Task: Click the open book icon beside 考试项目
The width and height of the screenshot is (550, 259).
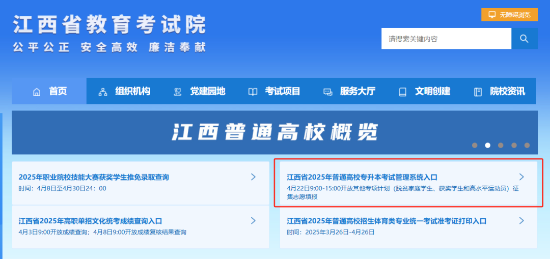Action: click(x=253, y=92)
